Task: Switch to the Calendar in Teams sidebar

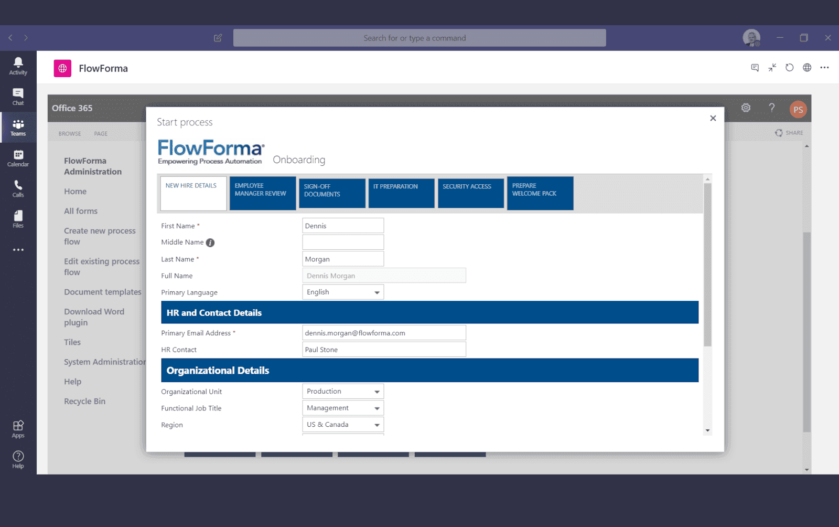Action: [18, 159]
